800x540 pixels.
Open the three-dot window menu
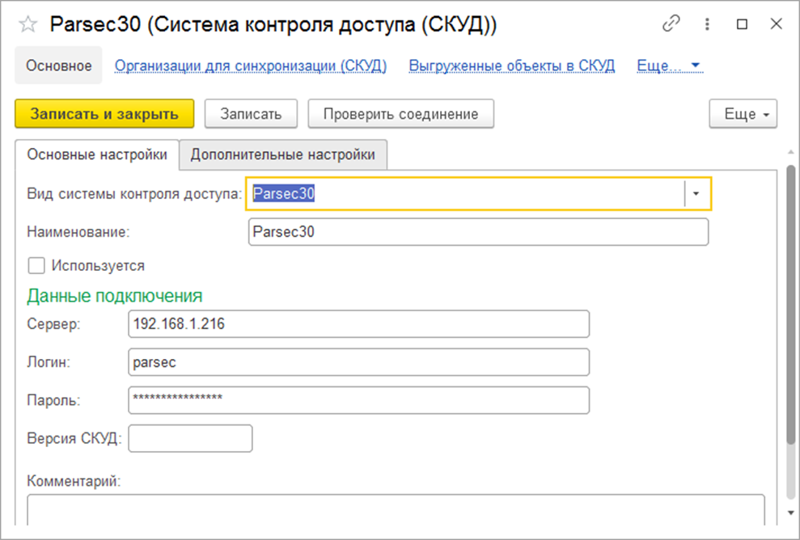[x=707, y=24]
